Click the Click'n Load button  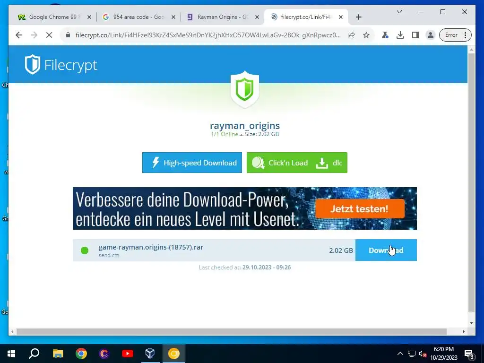tap(280, 163)
